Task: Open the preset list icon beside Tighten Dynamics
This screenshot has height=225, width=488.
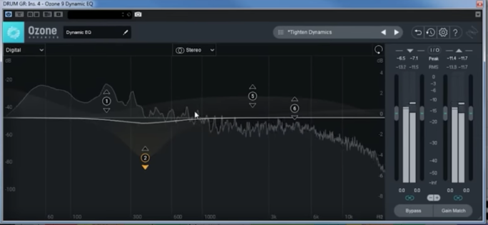Action: pos(281,32)
